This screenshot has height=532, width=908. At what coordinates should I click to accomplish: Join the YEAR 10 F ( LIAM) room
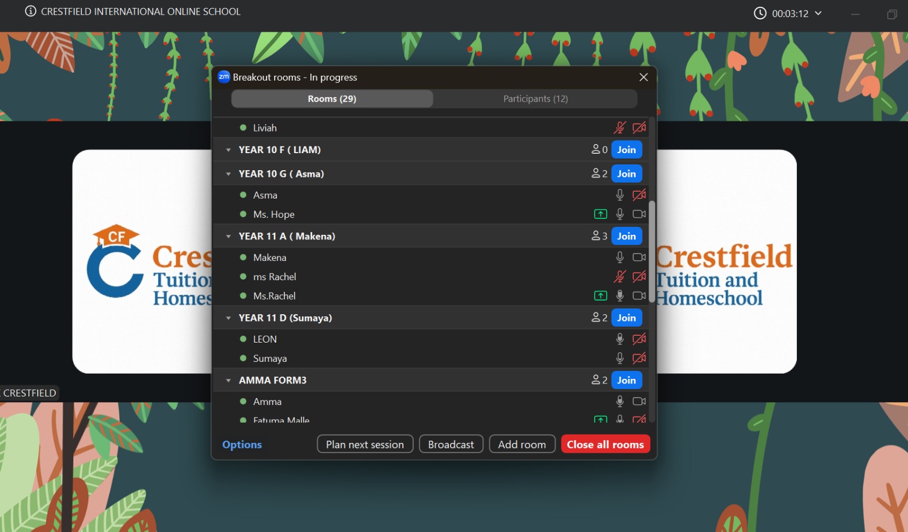(627, 150)
